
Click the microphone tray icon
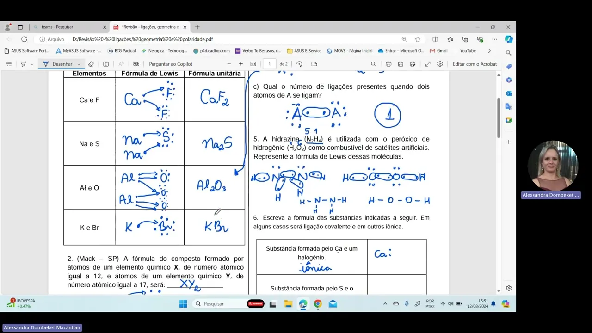pos(407,304)
